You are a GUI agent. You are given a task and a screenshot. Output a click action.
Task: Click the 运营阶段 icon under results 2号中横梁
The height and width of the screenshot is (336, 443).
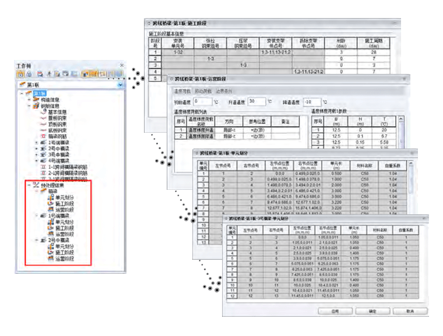click(x=51, y=259)
